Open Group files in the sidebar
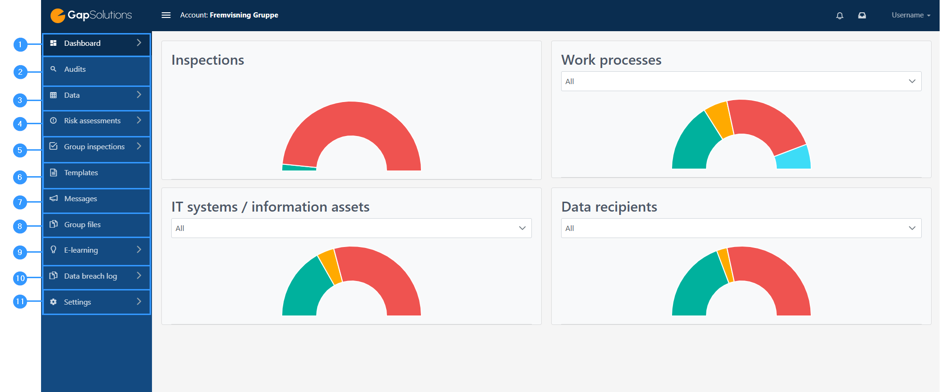The height and width of the screenshot is (392, 950). 96,225
